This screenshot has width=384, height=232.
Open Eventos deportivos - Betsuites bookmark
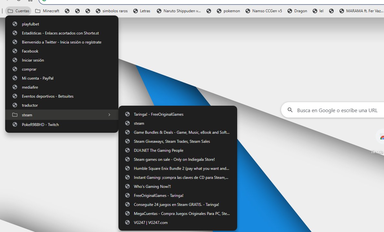(x=62, y=96)
